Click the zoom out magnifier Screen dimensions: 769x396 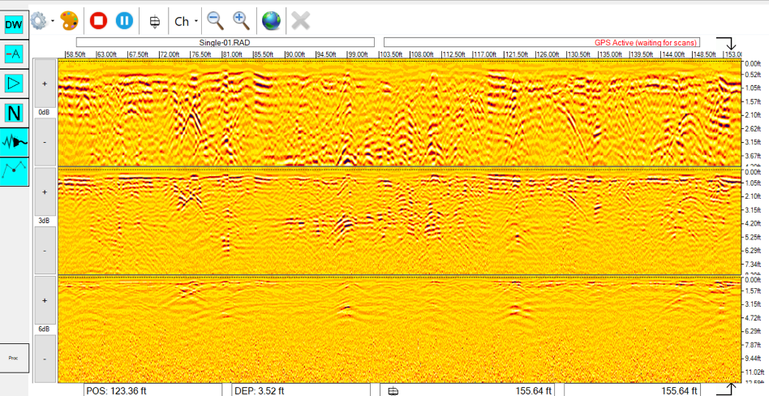[x=214, y=19]
